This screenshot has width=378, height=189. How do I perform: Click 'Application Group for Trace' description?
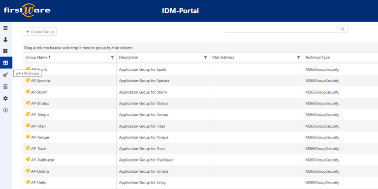[x=142, y=149]
